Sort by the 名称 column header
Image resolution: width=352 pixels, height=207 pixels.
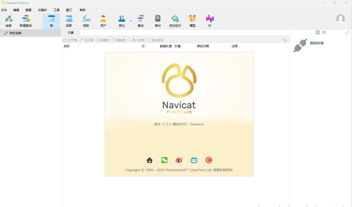93,46
